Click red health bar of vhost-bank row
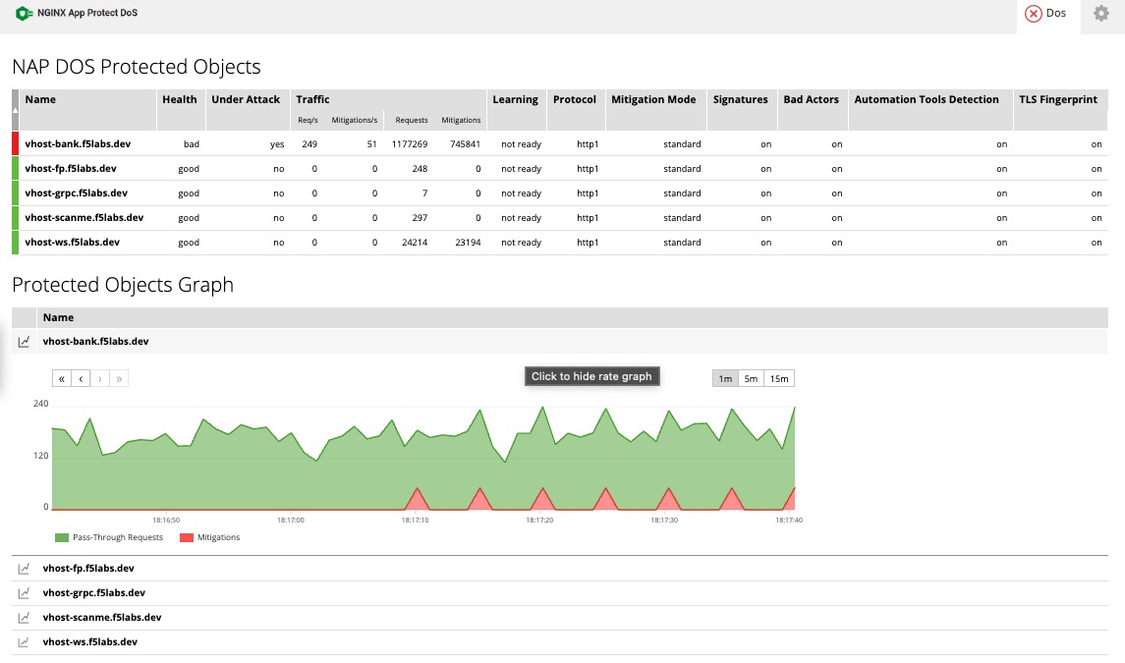The image size is (1125, 663). pos(15,143)
